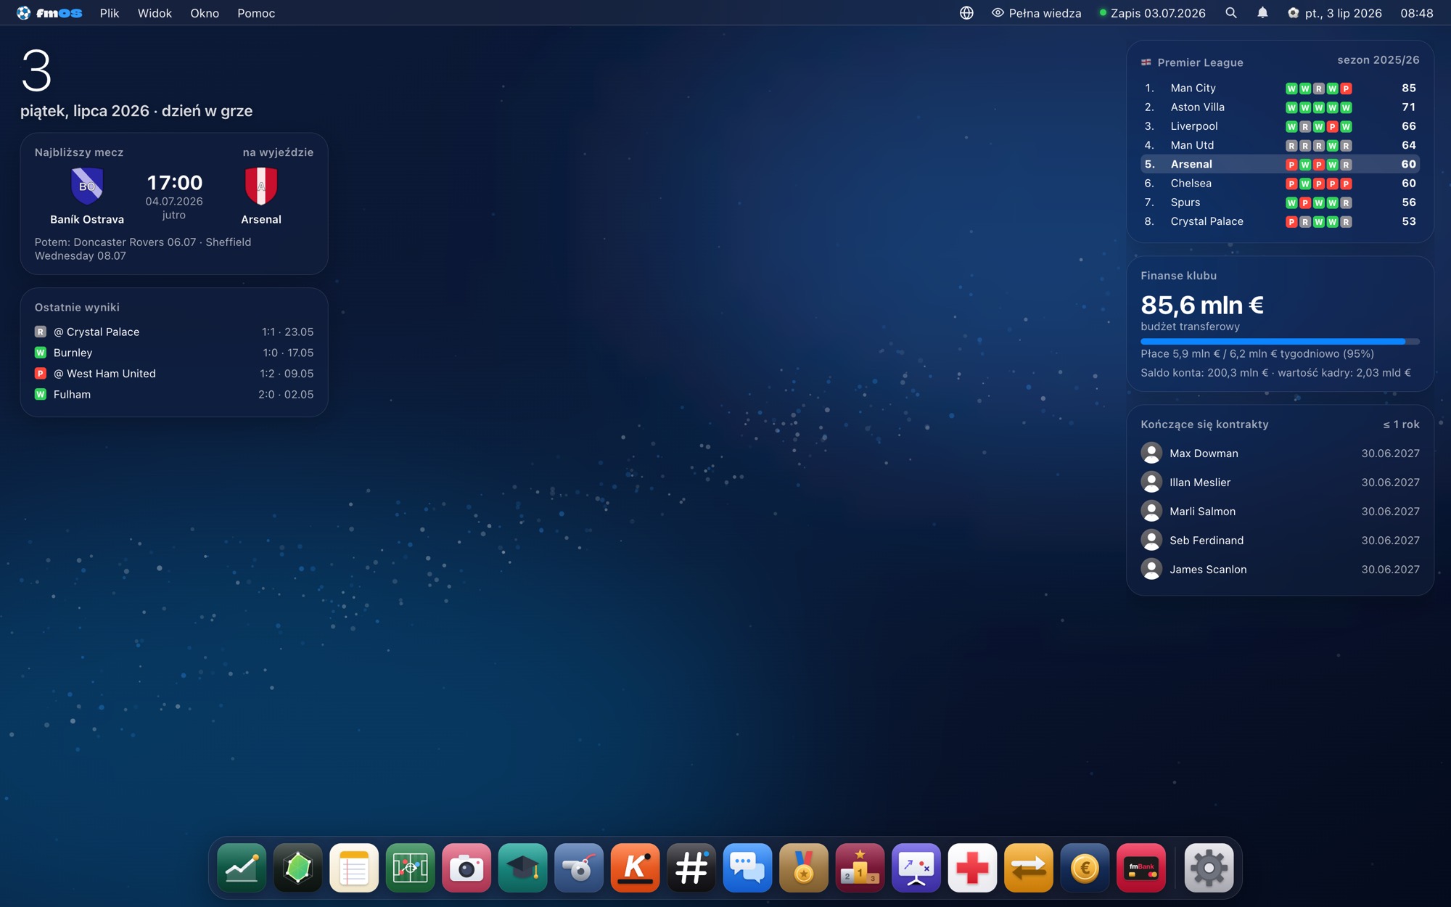This screenshot has height=907, width=1451.
Task: Open James Scanlon contract entry
Action: pos(1280,569)
